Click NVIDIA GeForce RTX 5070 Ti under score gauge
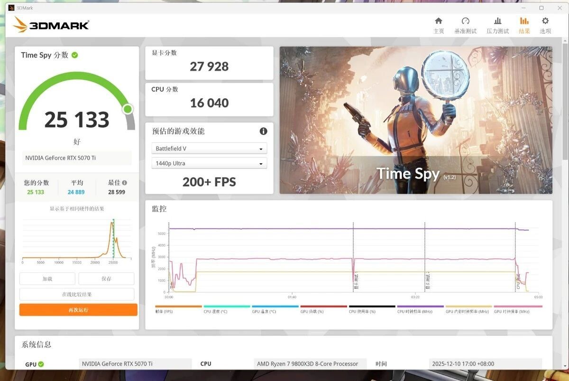This screenshot has height=381, width=569. pos(77,158)
